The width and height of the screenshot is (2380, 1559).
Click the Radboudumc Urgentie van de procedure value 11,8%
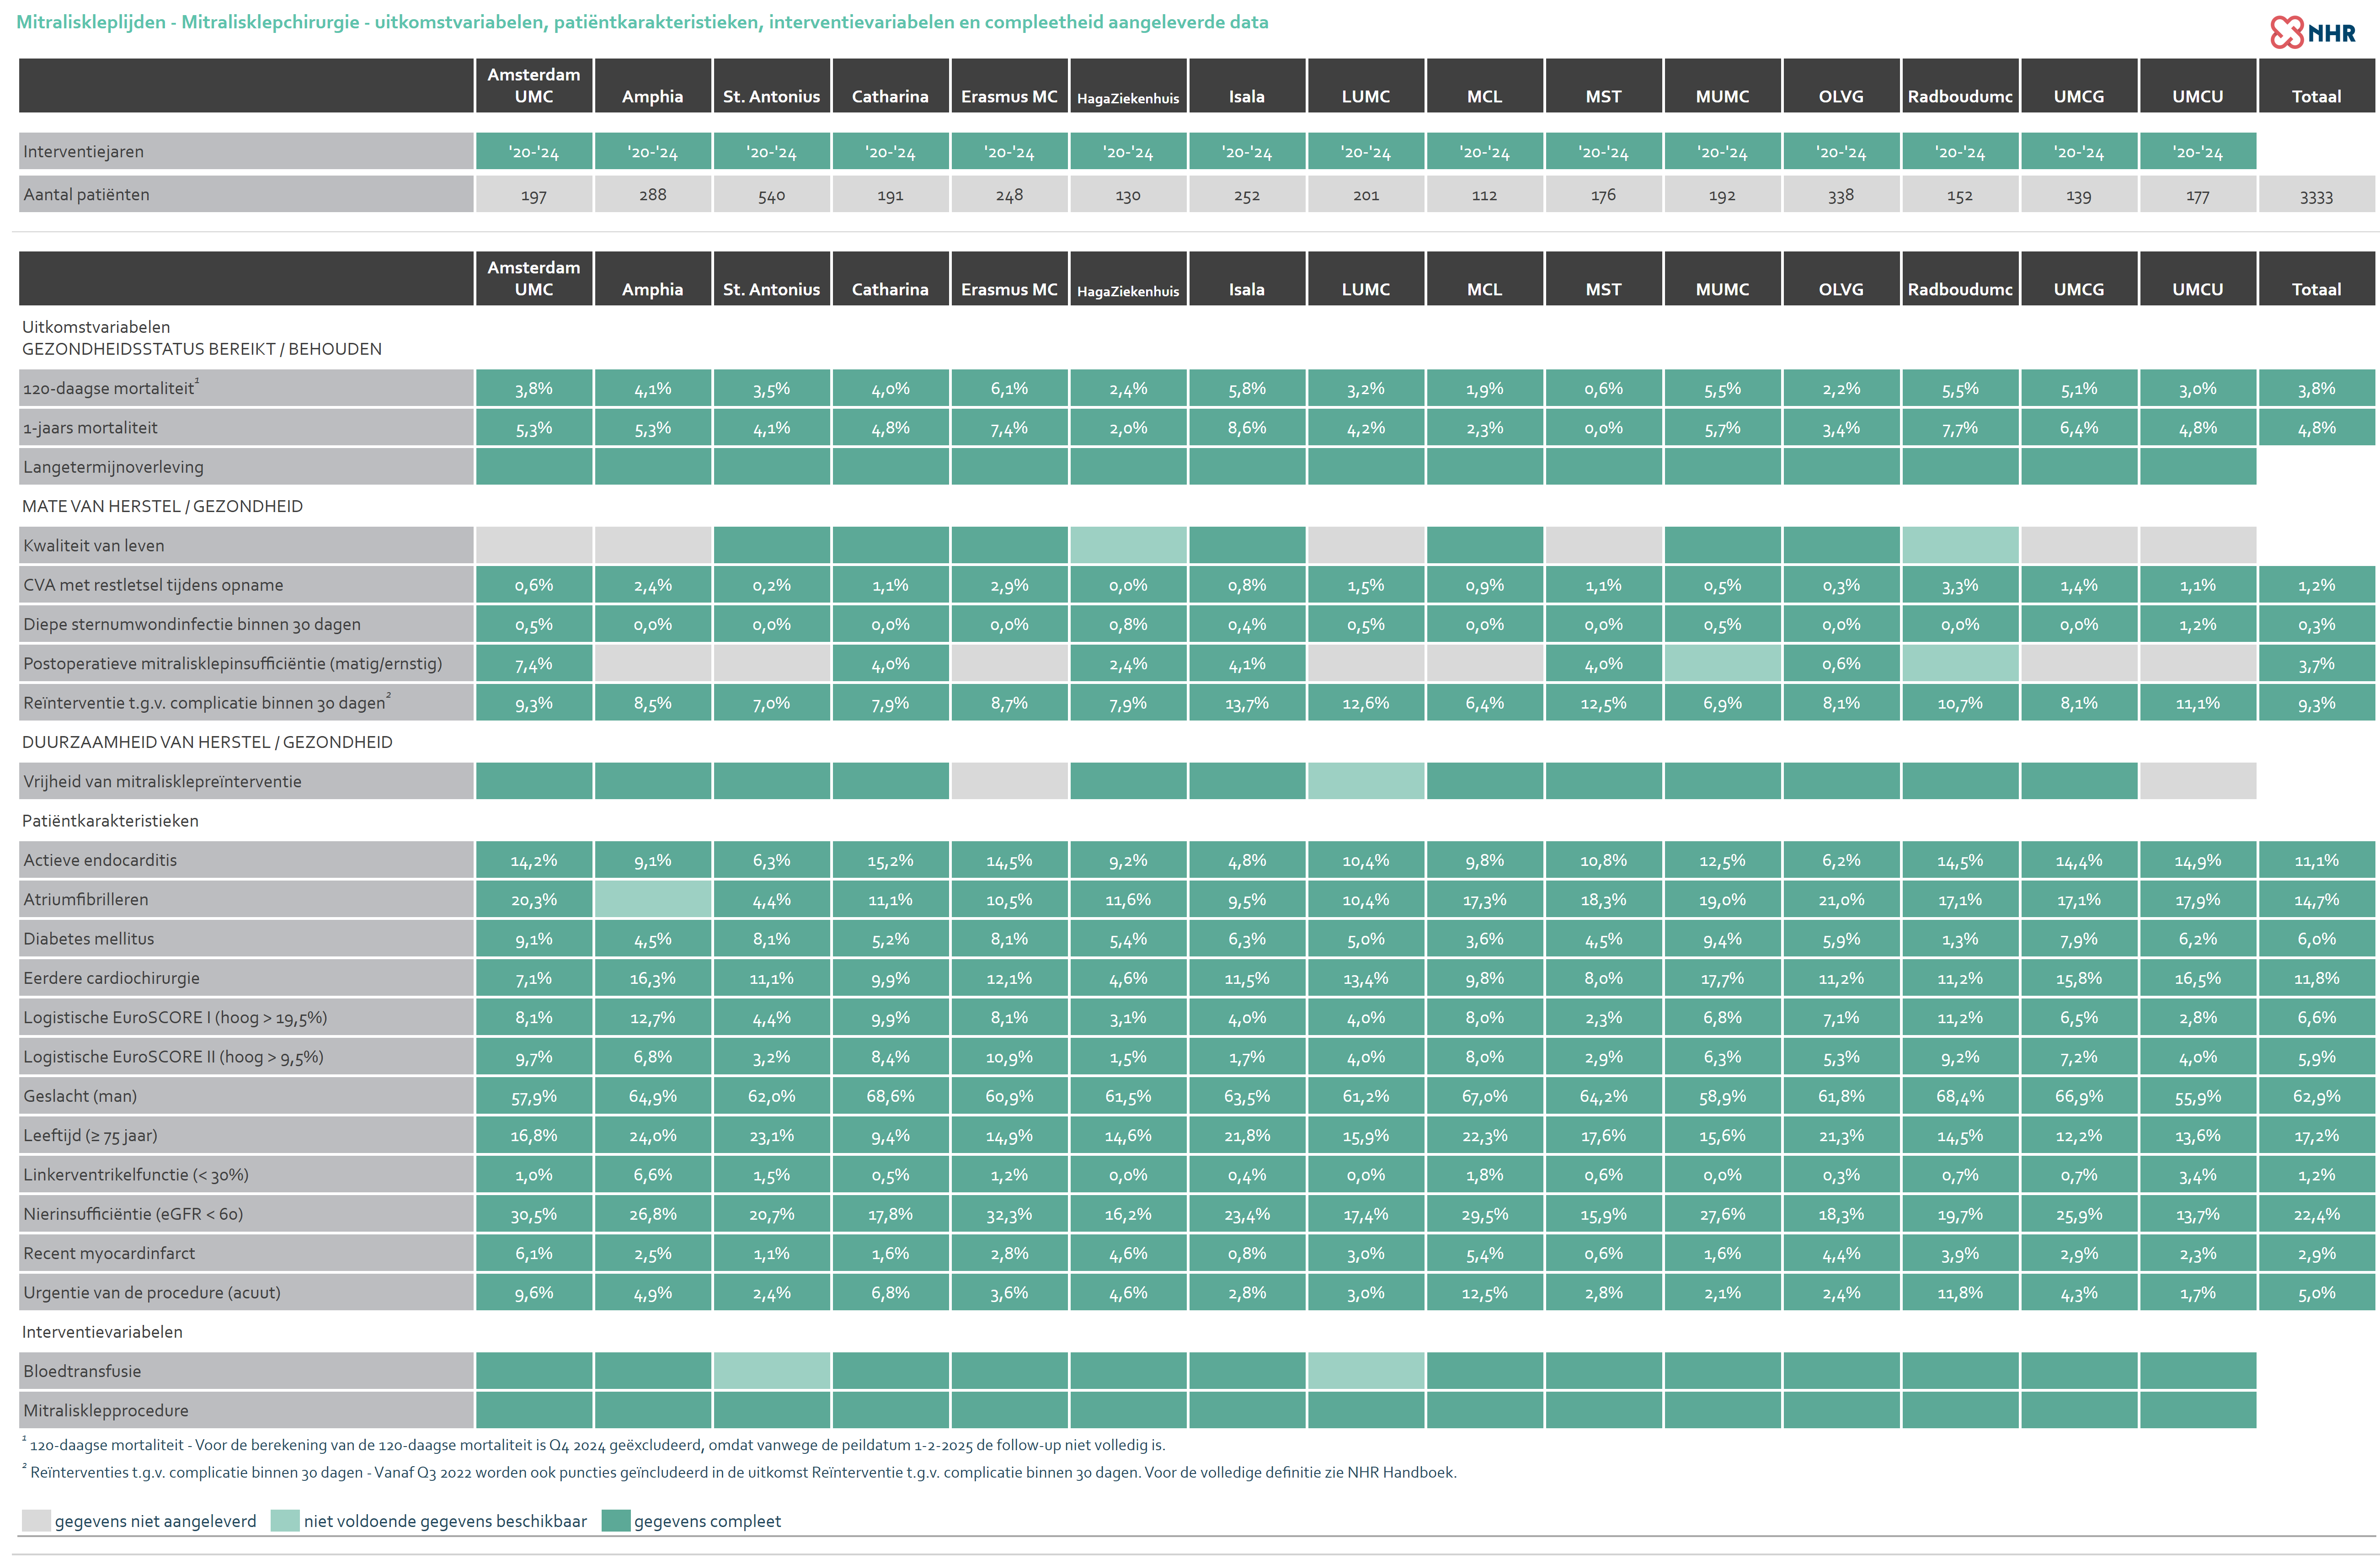coord(1959,1292)
